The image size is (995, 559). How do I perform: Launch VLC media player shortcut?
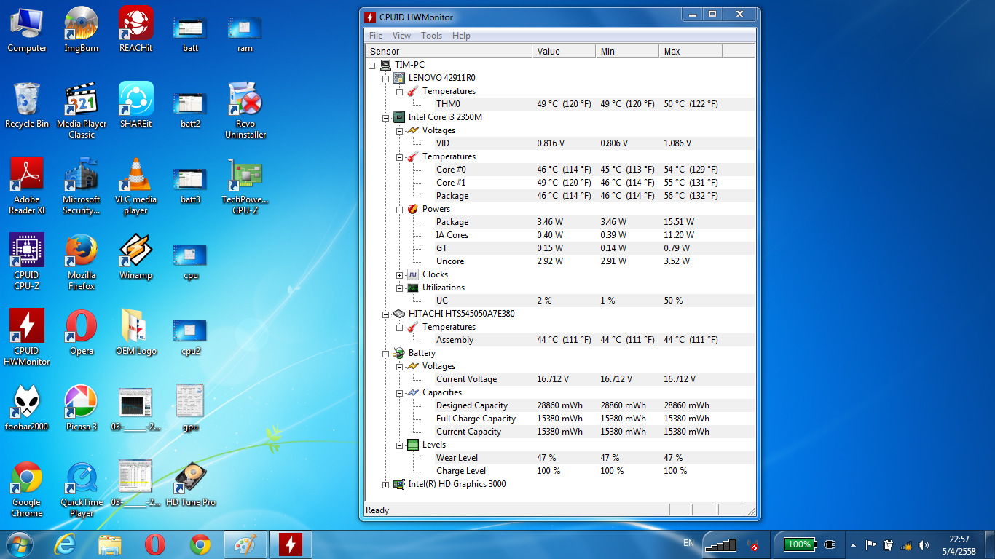pos(135,186)
